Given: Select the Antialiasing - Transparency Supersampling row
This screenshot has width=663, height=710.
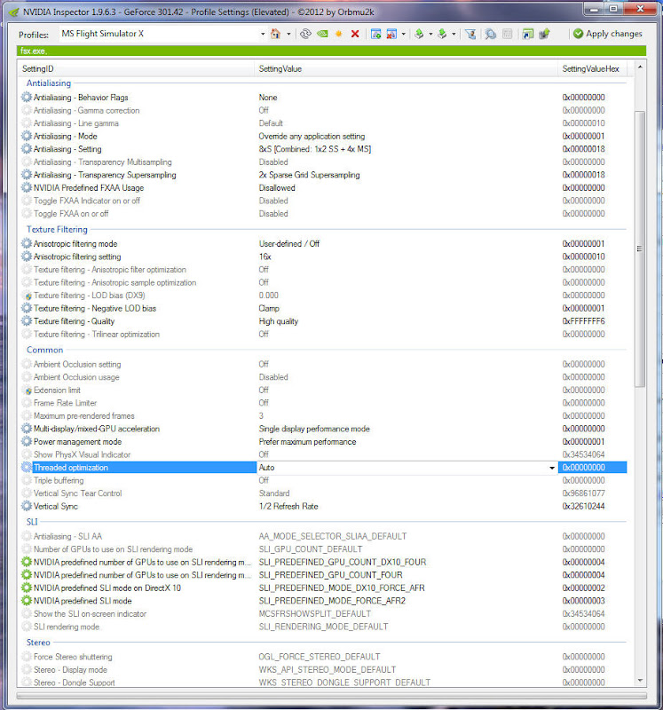Looking at the screenshot, I should [x=323, y=175].
